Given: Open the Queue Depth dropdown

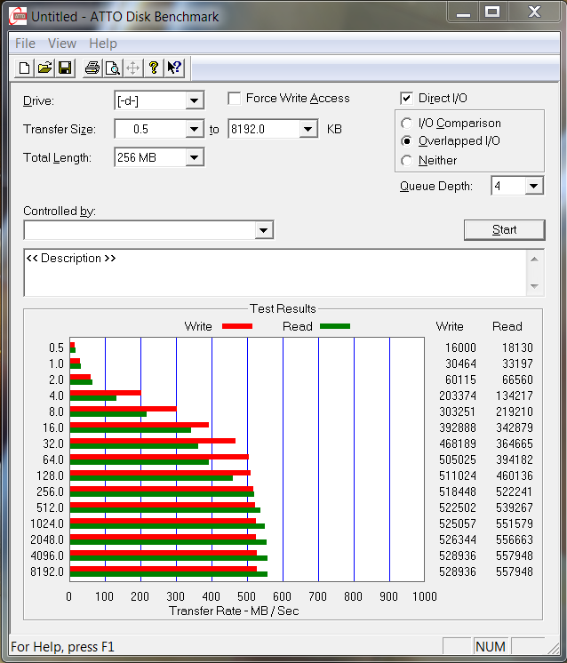Looking at the screenshot, I should click(533, 187).
